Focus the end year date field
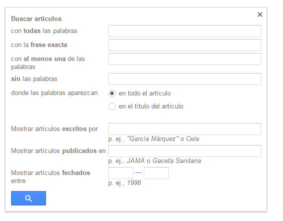The image size is (283, 221). pos(156,173)
